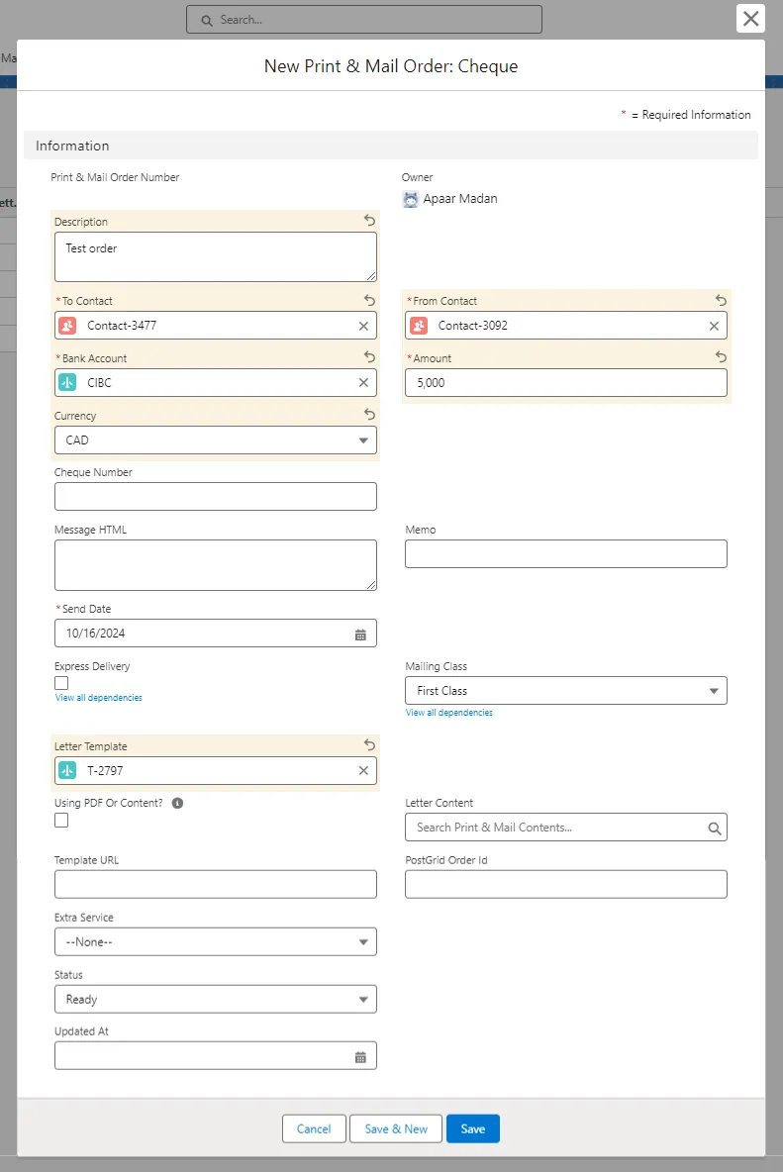Clear the To Contact selection
This screenshot has width=783, height=1172.
click(363, 326)
